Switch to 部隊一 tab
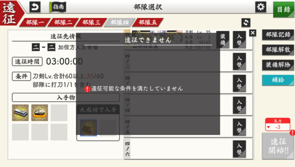295x167 pixels. pos(35,22)
